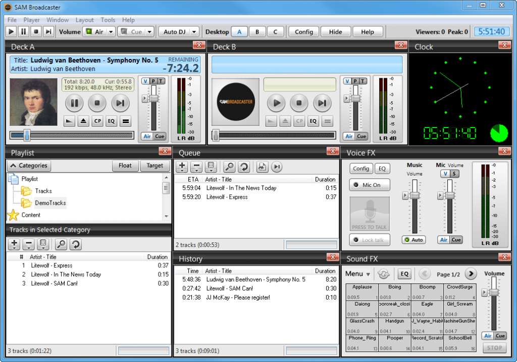Click the Config button in the toolbar
This screenshot has height=362, width=517.
(303, 31)
